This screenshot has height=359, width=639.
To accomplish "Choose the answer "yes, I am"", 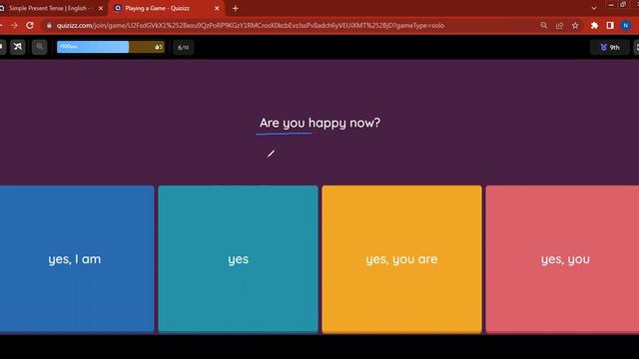I will tap(77, 259).
